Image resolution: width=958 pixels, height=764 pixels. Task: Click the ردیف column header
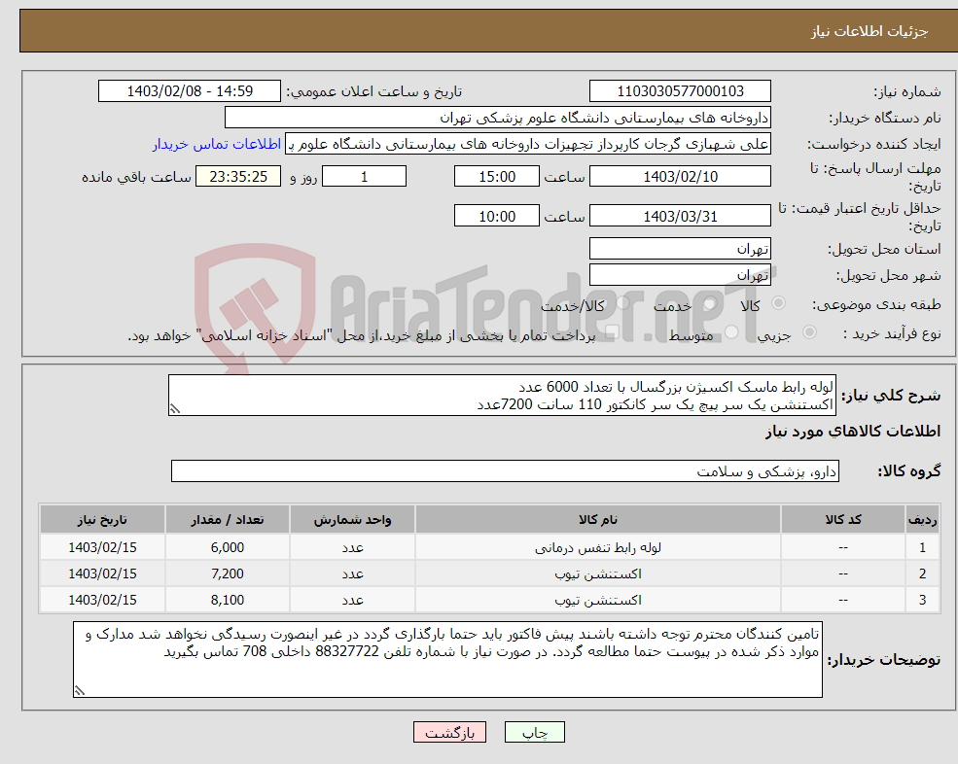(x=922, y=519)
